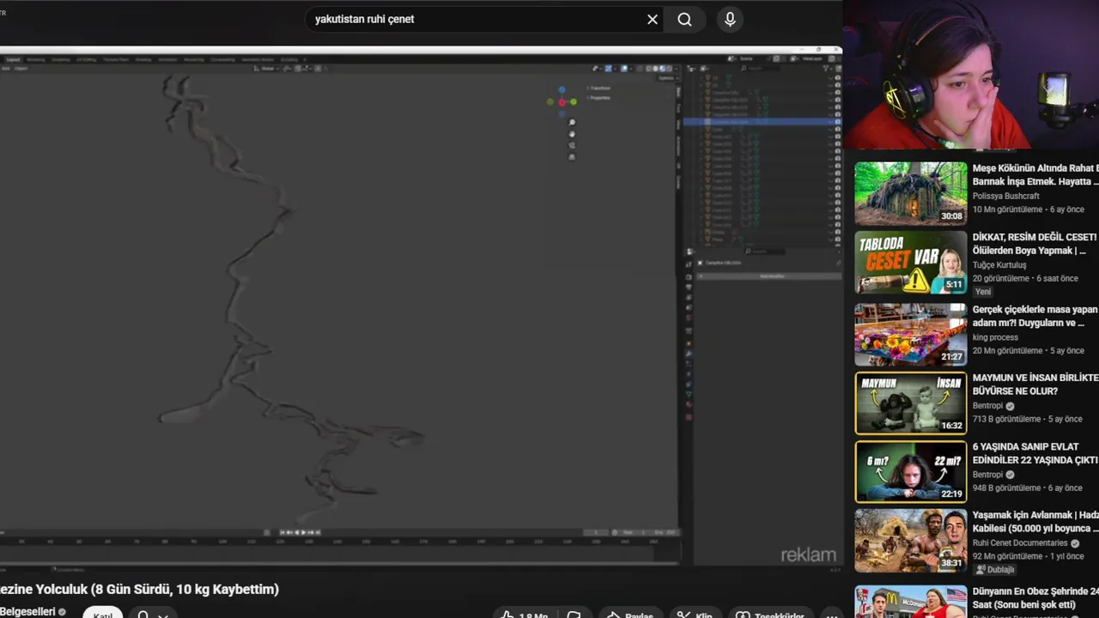Visit the Polissya Bushcraft channel
This screenshot has height=618, width=1099.
tap(1005, 196)
